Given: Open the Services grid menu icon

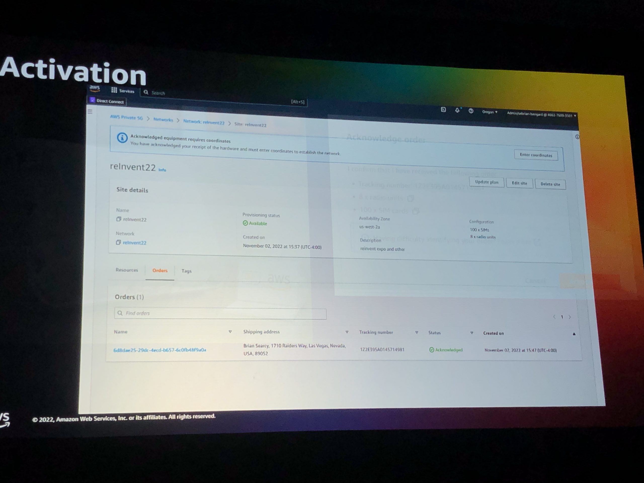Looking at the screenshot, I should [x=114, y=90].
